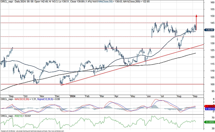Select the 120 price axis label

pos(212,57)
